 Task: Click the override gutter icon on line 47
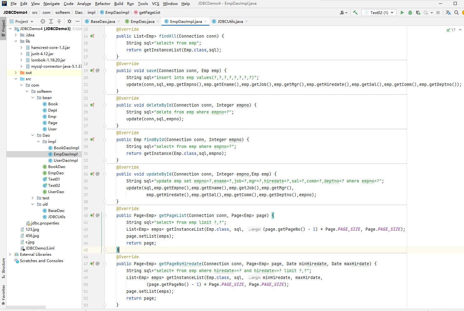pos(92,264)
